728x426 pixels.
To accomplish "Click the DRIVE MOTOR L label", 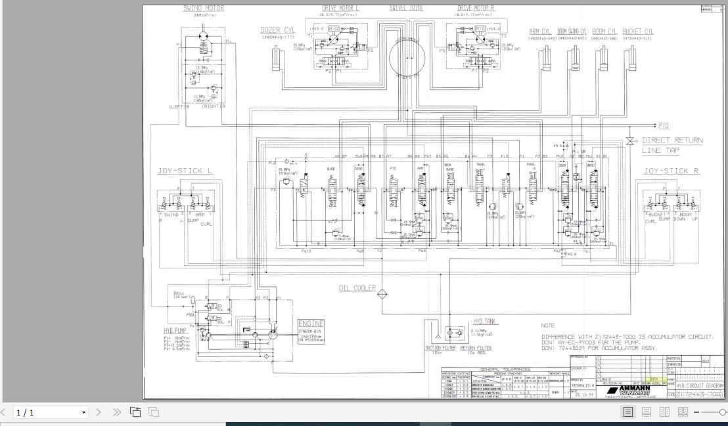I will point(341,9).
